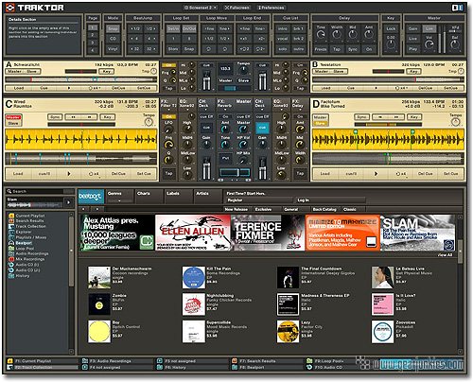
Task: Click Beatport browser forward arrow
Action: [x=97, y=209]
